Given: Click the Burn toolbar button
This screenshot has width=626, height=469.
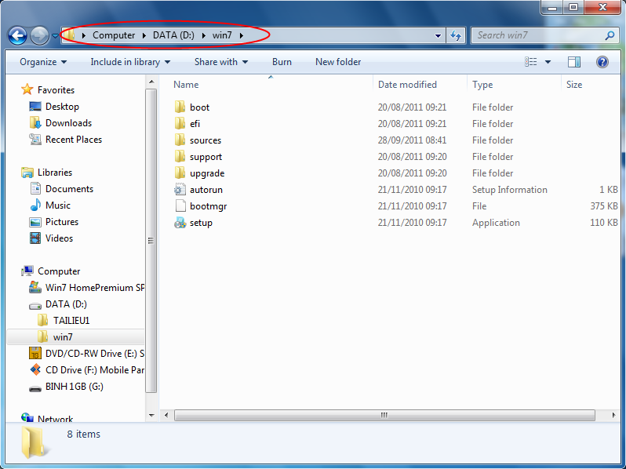Looking at the screenshot, I should [x=282, y=62].
